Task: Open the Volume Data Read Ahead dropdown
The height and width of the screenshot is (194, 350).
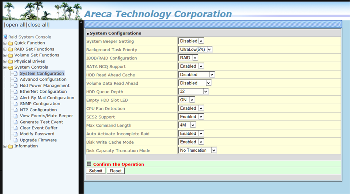Action: [x=195, y=83]
